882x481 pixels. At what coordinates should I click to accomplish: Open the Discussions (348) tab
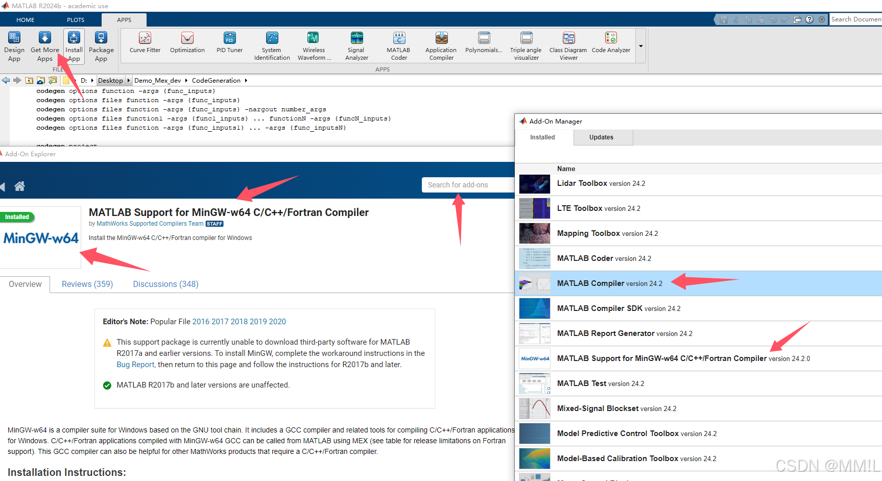[x=165, y=284]
